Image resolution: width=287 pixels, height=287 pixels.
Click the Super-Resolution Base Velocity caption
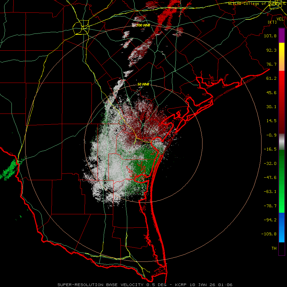point(145,285)
